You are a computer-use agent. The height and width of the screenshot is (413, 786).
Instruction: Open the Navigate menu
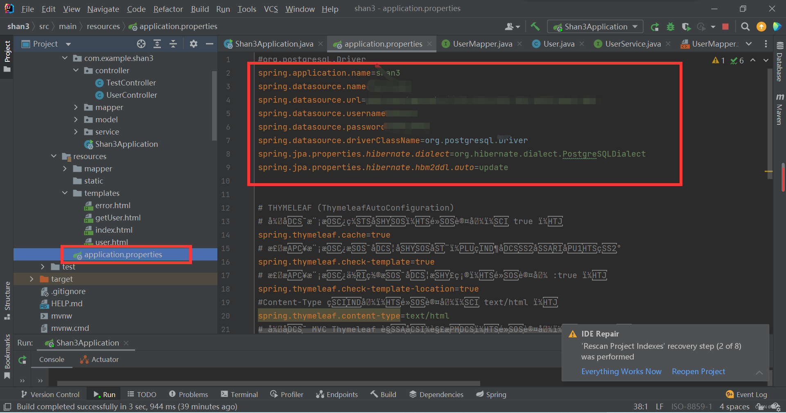pyautogui.click(x=103, y=9)
